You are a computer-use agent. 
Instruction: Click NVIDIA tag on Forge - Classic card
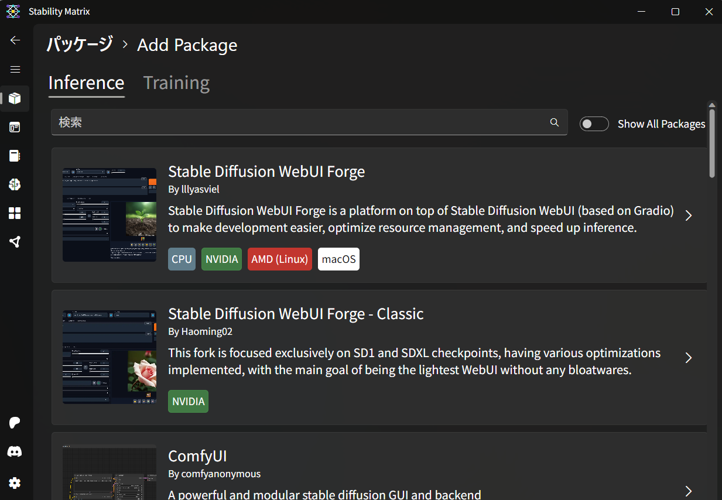tap(188, 401)
